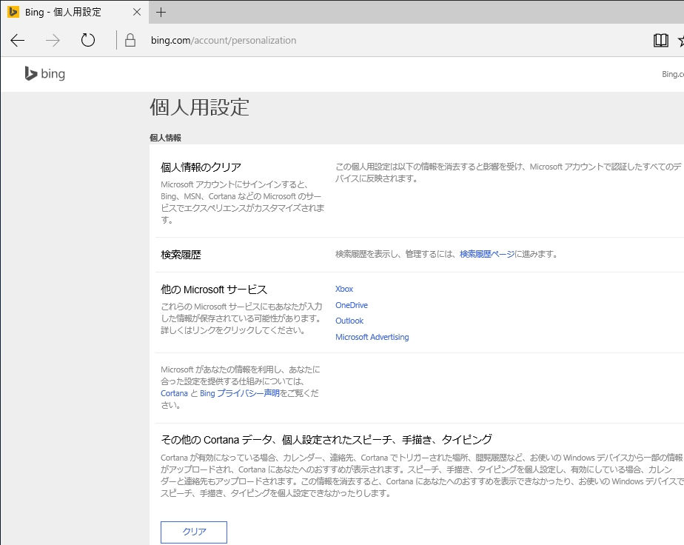Image resolution: width=684 pixels, height=545 pixels.
Task: Click the Bing logo in the page header
Action: [45, 74]
